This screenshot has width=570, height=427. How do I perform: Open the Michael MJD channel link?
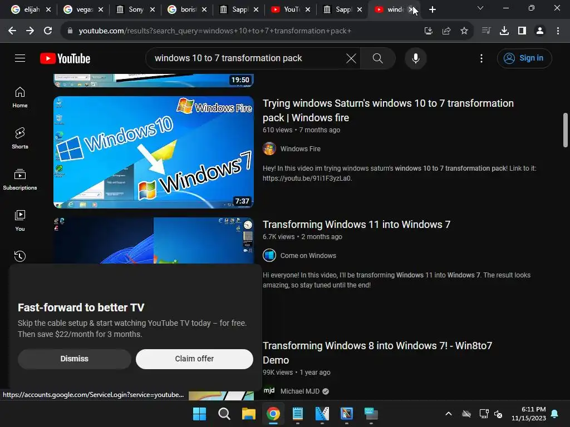tap(300, 391)
